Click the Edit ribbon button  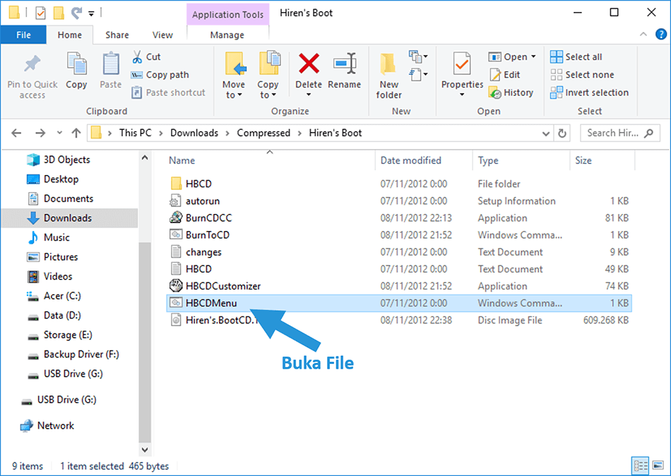point(505,74)
